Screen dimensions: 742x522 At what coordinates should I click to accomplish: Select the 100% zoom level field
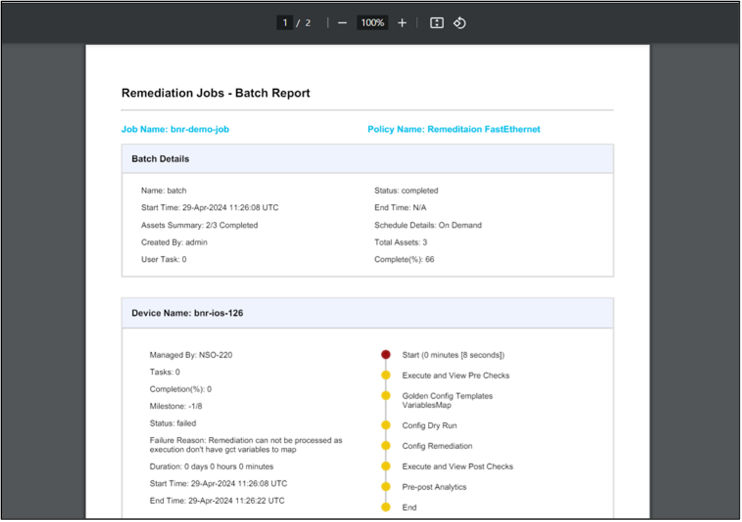pos(372,23)
